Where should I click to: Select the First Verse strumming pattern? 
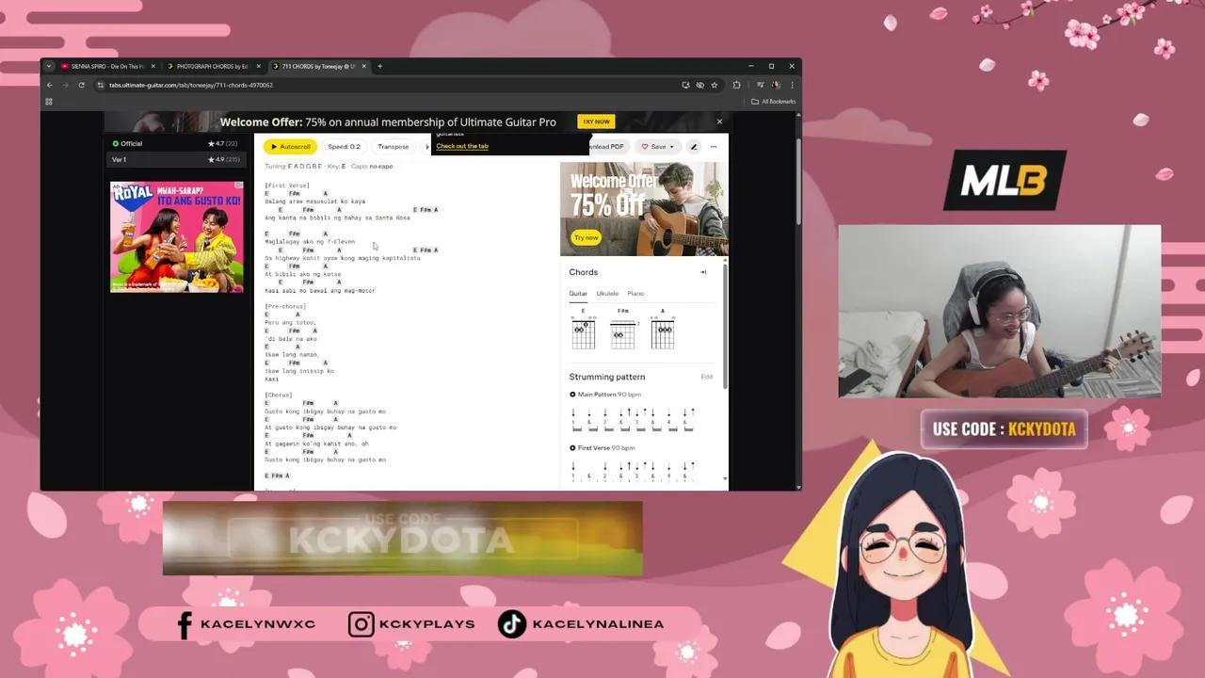pyautogui.click(x=572, y=447)
